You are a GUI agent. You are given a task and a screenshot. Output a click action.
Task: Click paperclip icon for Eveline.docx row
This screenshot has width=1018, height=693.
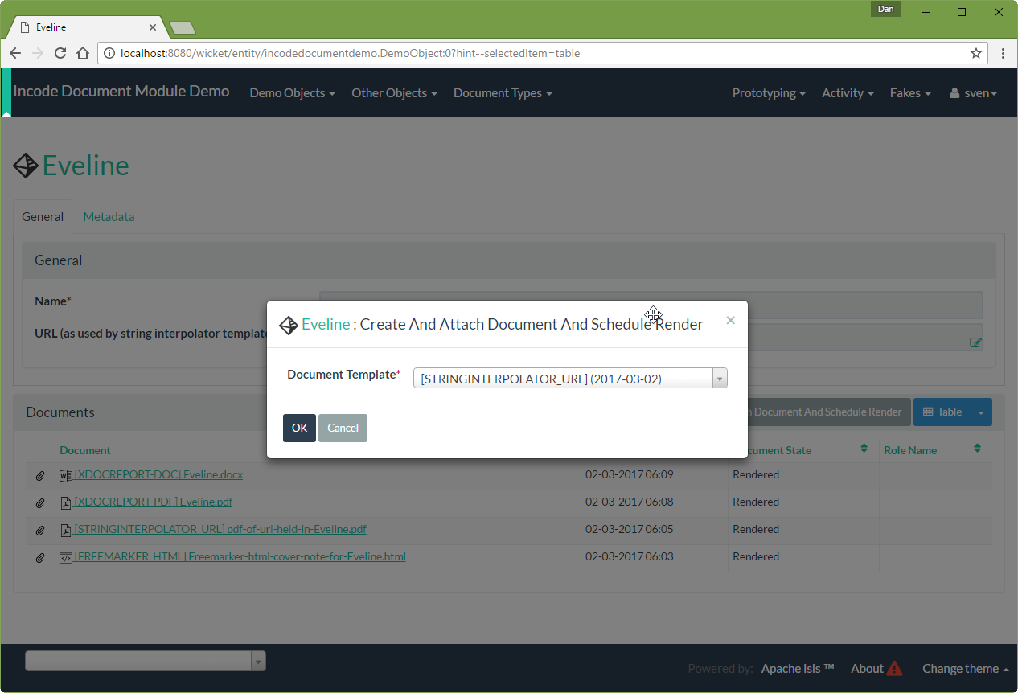[x=40, y=476]
